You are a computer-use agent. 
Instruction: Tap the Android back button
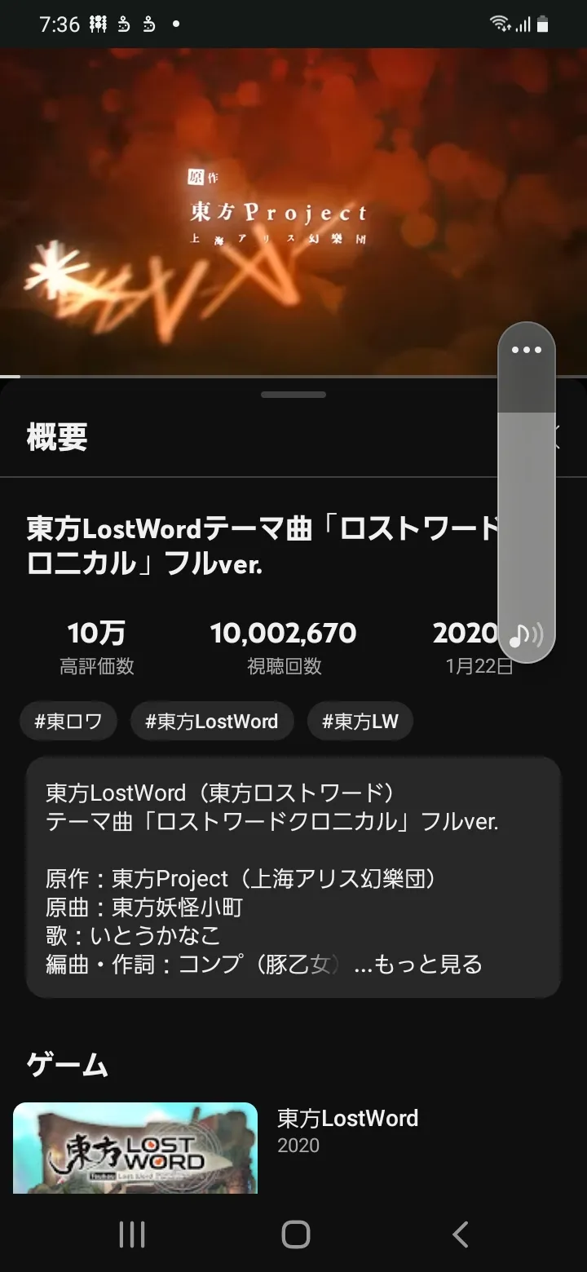tap(460, 1234)
